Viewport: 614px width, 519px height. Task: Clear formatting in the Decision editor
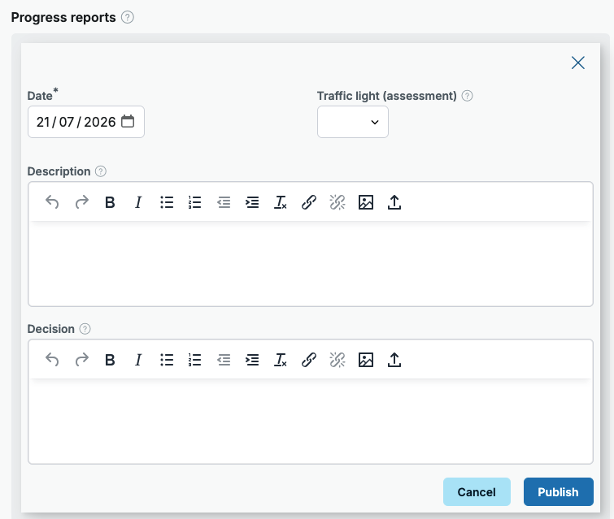(281, 360)
